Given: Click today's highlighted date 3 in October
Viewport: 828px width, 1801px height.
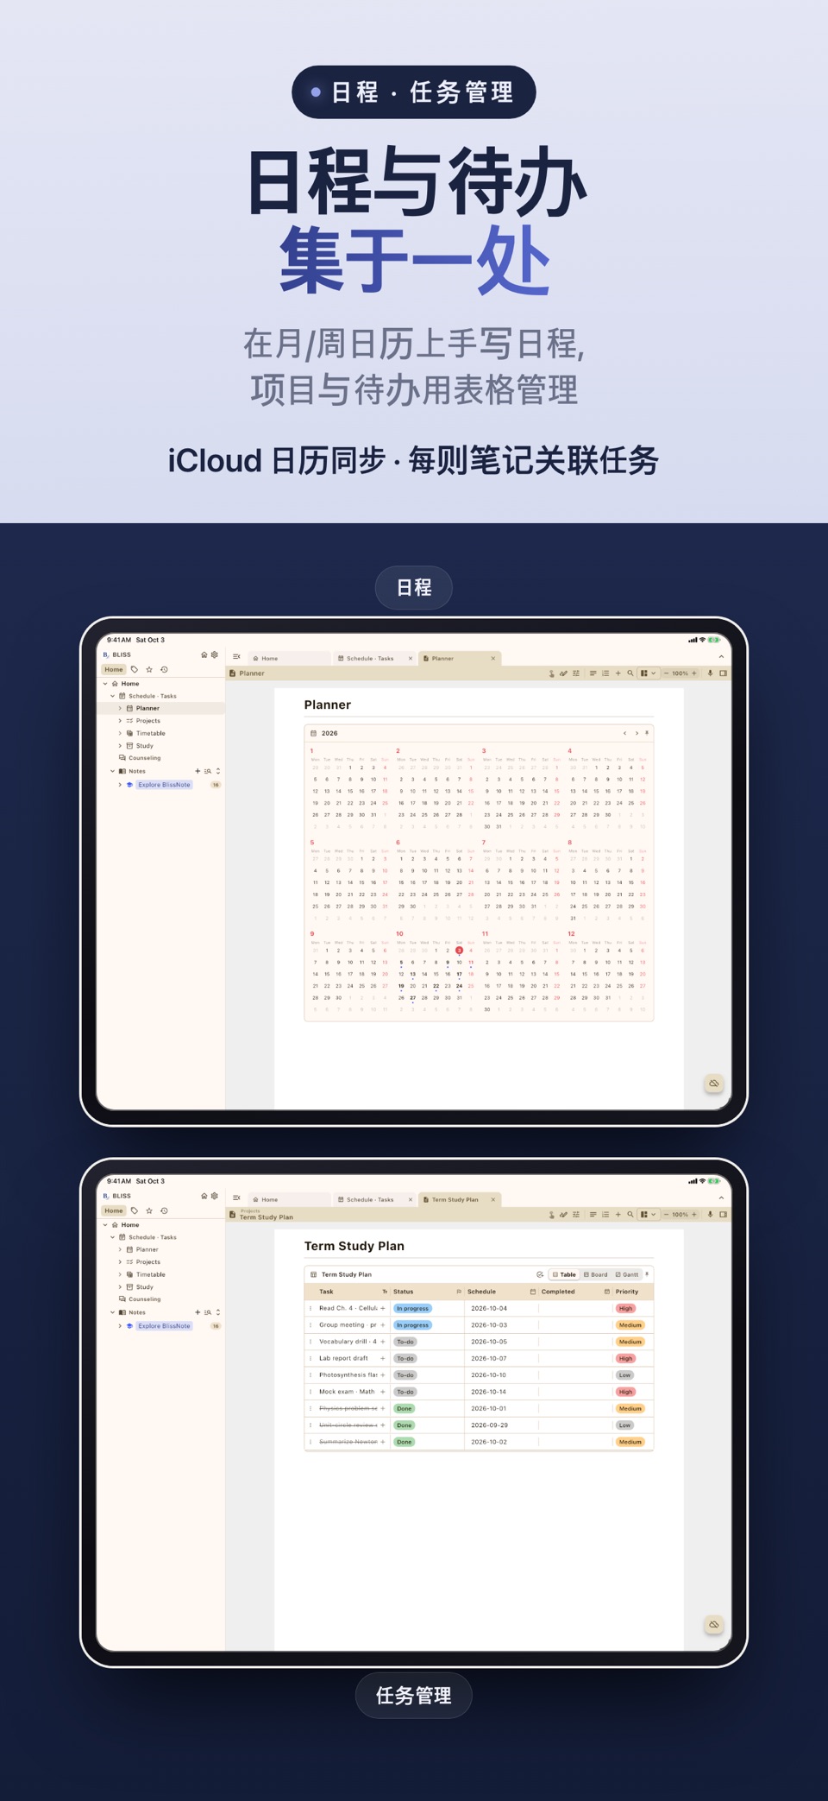Looking at the screenshot, I should (x=459, y=950).
